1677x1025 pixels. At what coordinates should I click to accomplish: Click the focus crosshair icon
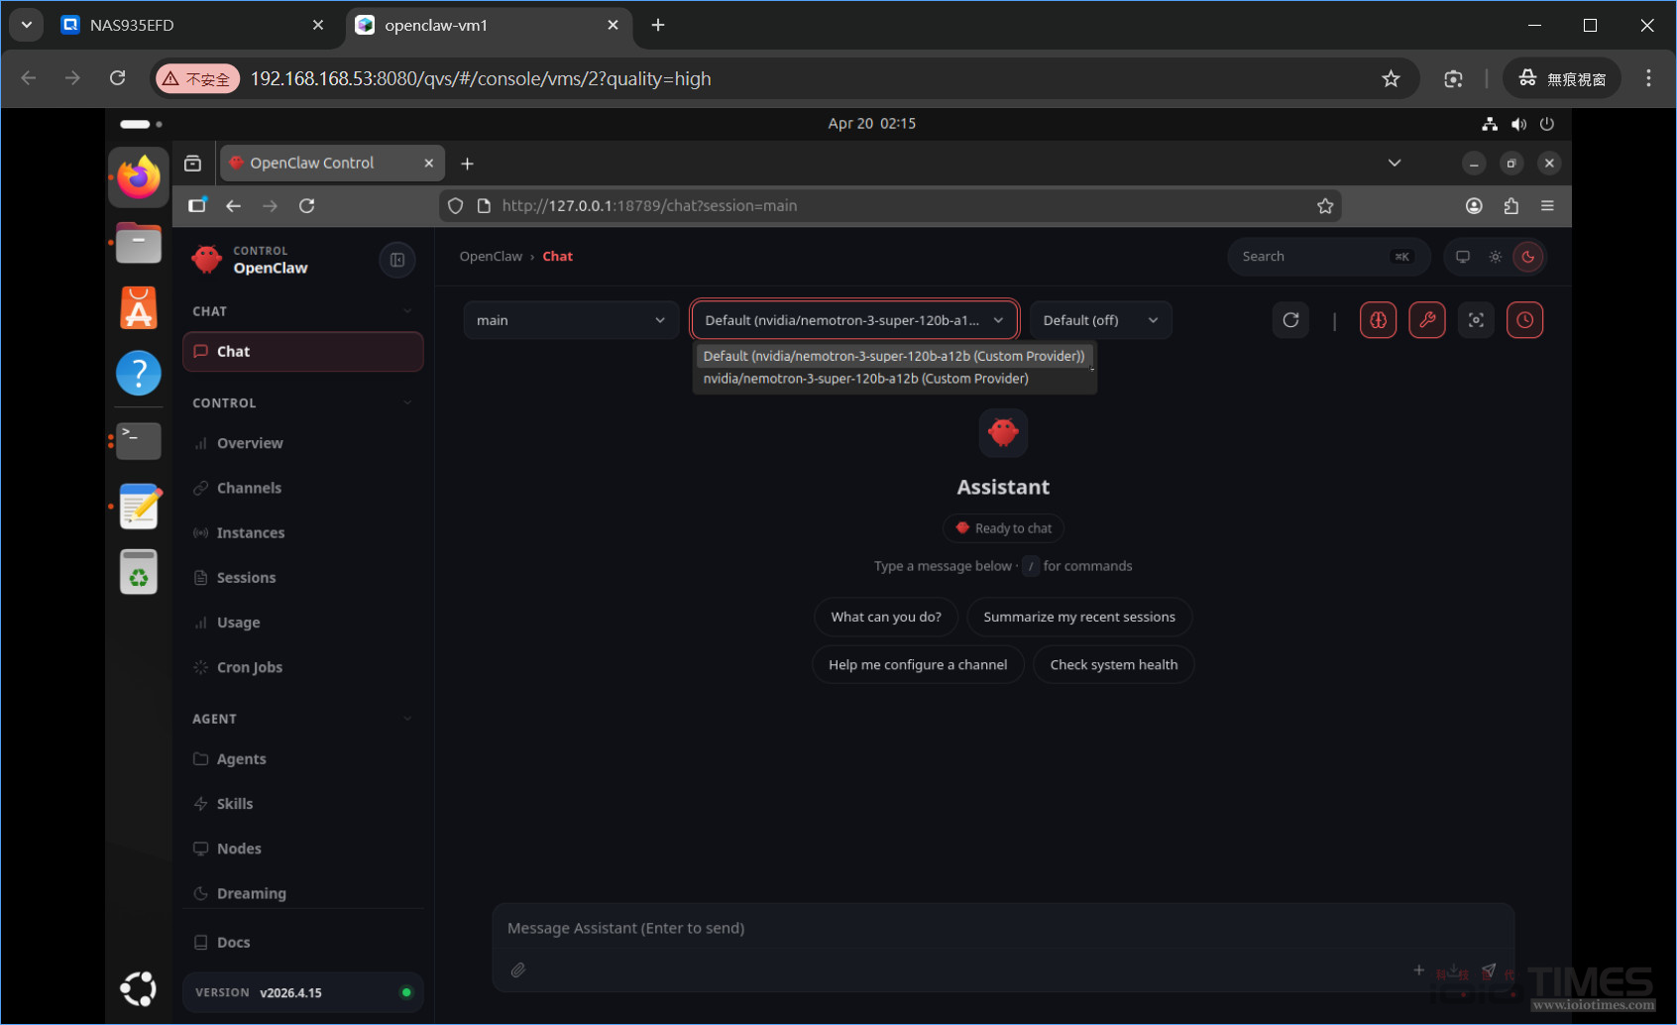(1476, 319)
